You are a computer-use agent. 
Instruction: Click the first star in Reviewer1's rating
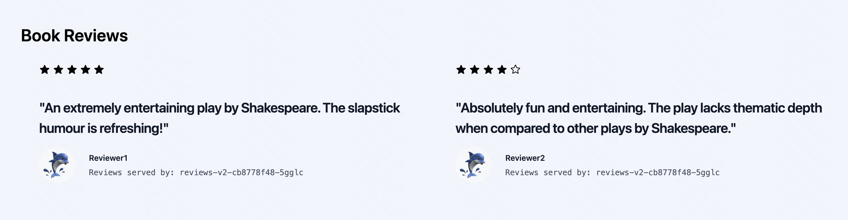coord(44,70)
